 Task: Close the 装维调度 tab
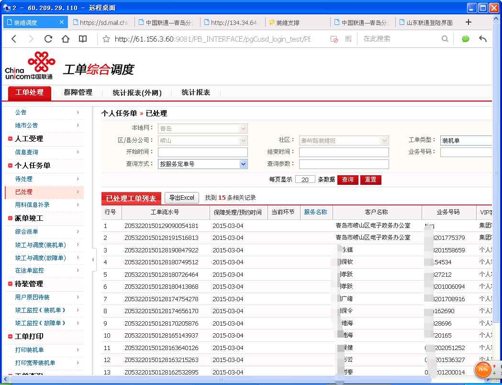pyautogui.click(x=62, y=22)
